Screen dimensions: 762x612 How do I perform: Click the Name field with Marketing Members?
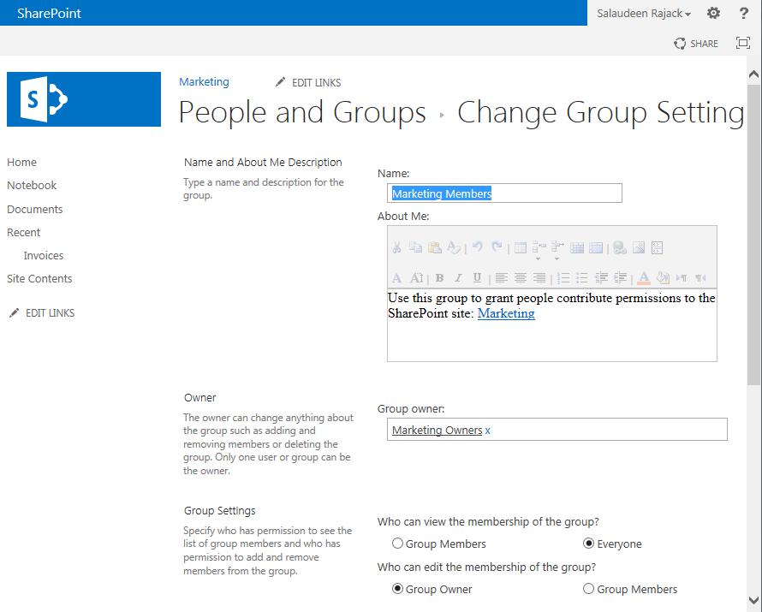[x=504, y=193]
